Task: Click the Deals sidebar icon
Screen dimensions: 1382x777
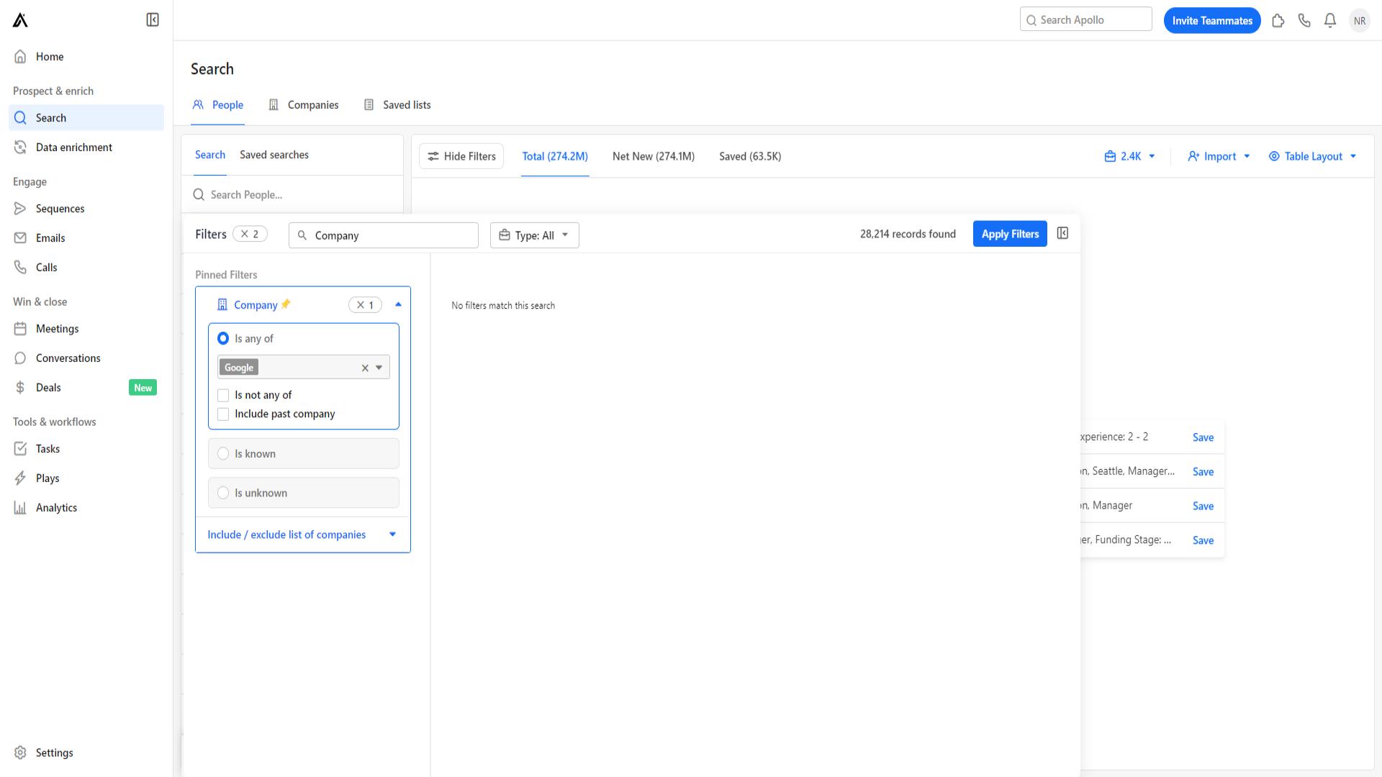Action: [x=20, y=387]
